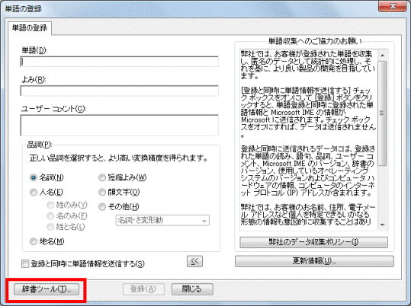Screen dimensions: 411x306
Task: Click the scrollbar up arrow in info panel
Action: tap(383, 56)
